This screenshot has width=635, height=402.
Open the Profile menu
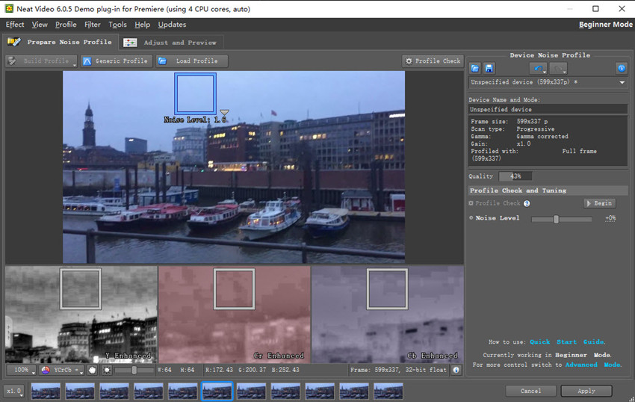(66, 25)
